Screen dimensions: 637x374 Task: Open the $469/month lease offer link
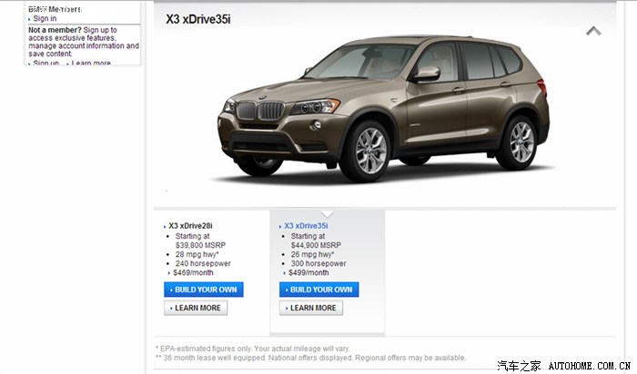pyautogui.click(x=193, y=272)
